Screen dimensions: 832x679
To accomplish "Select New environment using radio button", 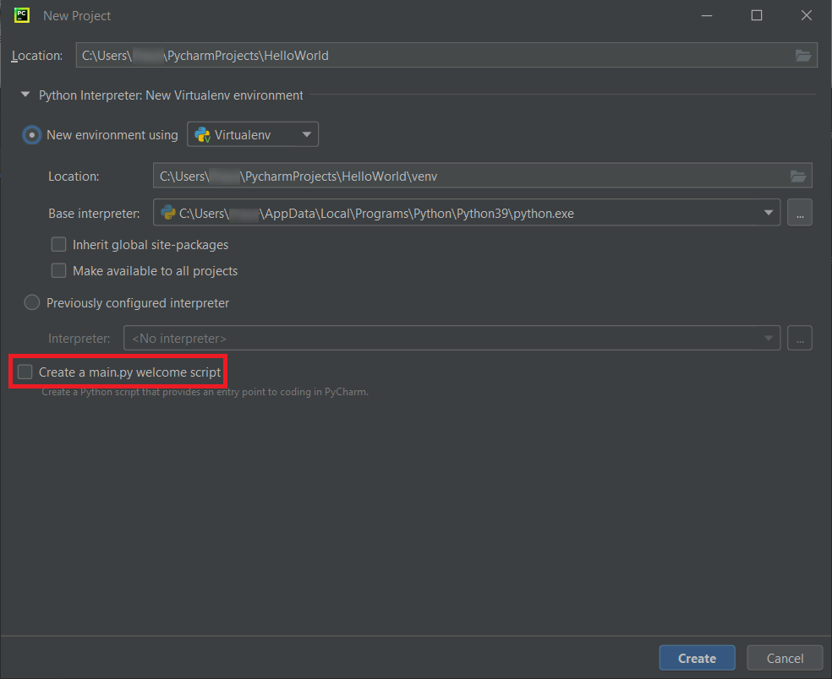I will coord(32,135).
